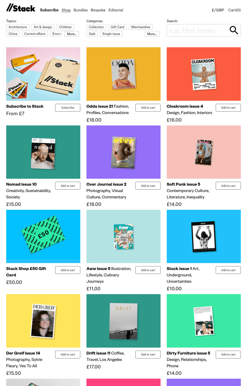Click the Stack logo in header
Image resolution: width=247 pixels, height=386 pixels.
(21, 8)
